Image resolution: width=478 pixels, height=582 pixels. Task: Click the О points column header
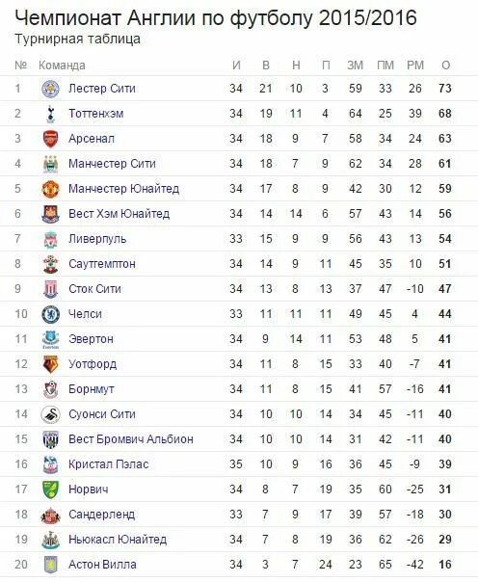pos(445,66)
